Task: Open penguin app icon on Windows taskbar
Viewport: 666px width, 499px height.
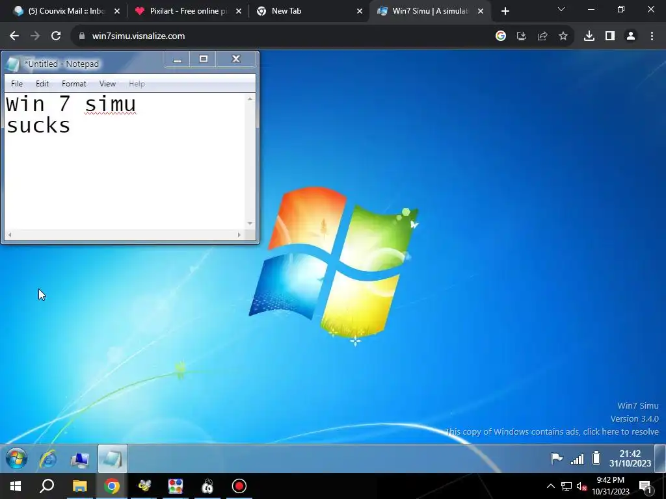Action: click(x=207, y=486)
